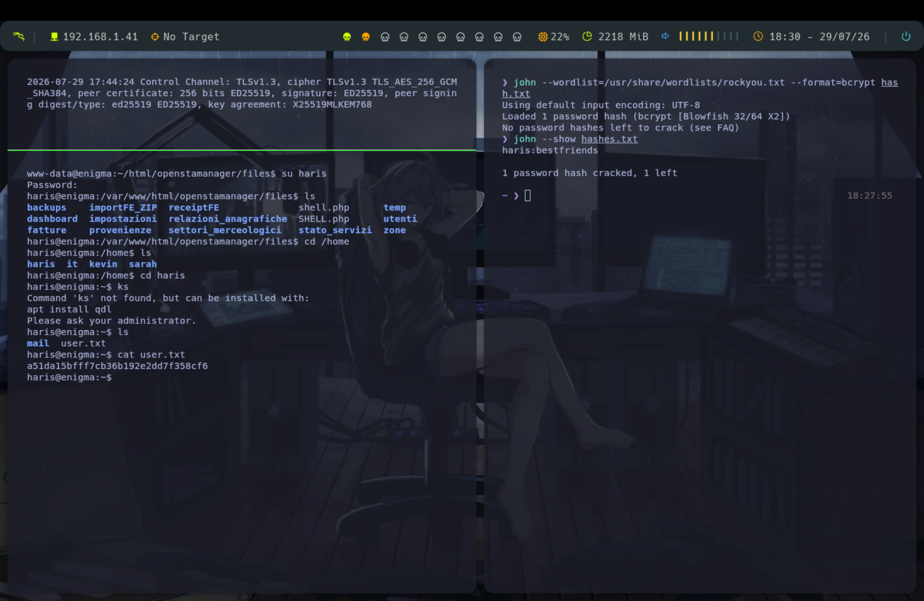
Task: Click the "impostazioni" directory name
Action: (123, 219)
